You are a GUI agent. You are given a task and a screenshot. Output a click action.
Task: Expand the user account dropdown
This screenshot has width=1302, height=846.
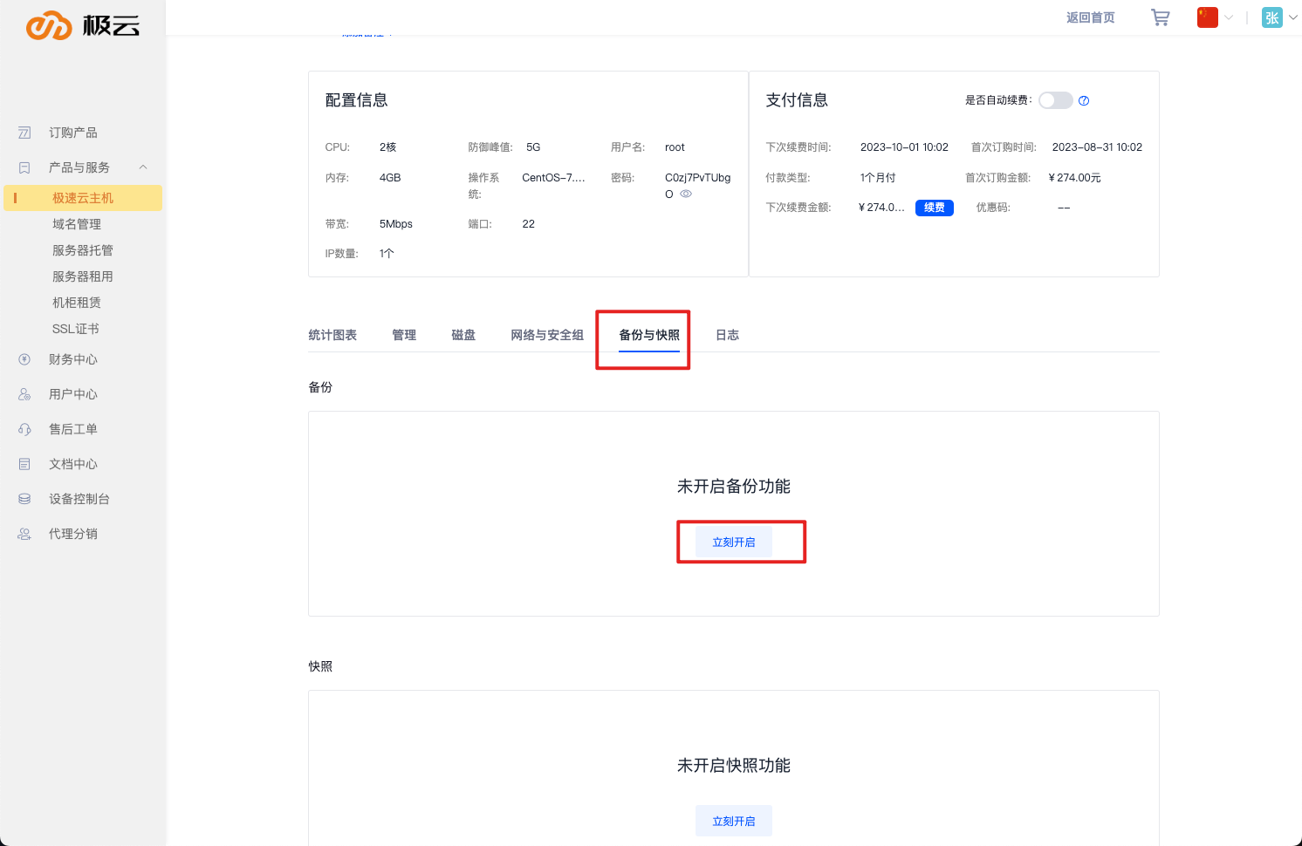click(1279, 17)
